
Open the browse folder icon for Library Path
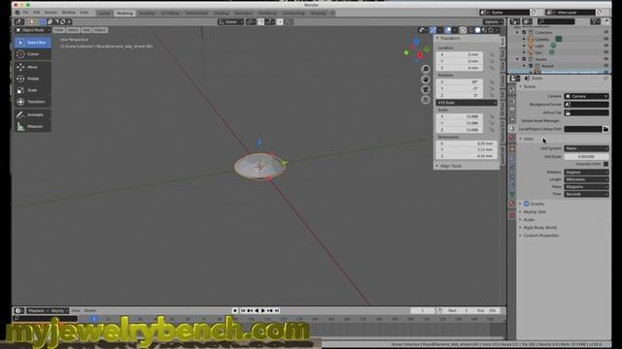coord(605,129)
